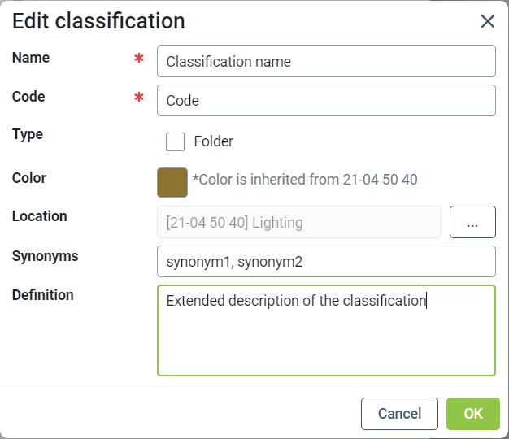509x439 pixels.
Task: Click the Folder checkbox label text
Action: point(213,141)
